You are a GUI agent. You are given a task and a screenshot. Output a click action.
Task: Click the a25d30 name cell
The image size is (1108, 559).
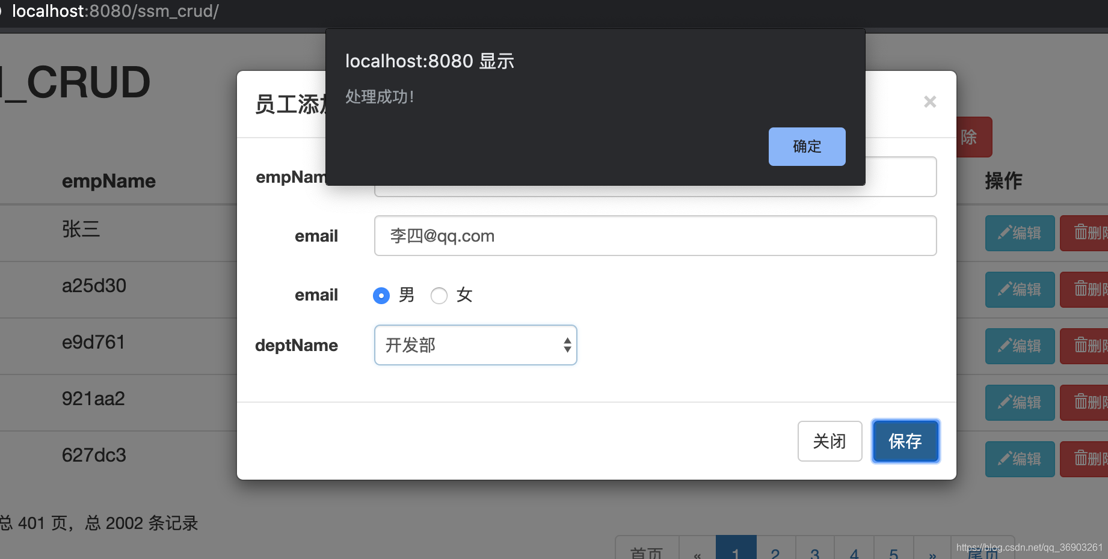94,286
